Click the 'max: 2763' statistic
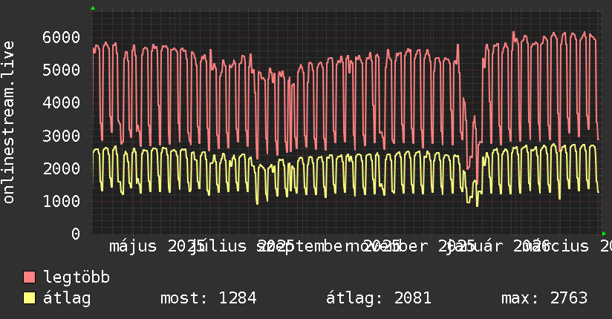Image resolution: width=612 pixels, height=319 pixels. tap(544, 298)
